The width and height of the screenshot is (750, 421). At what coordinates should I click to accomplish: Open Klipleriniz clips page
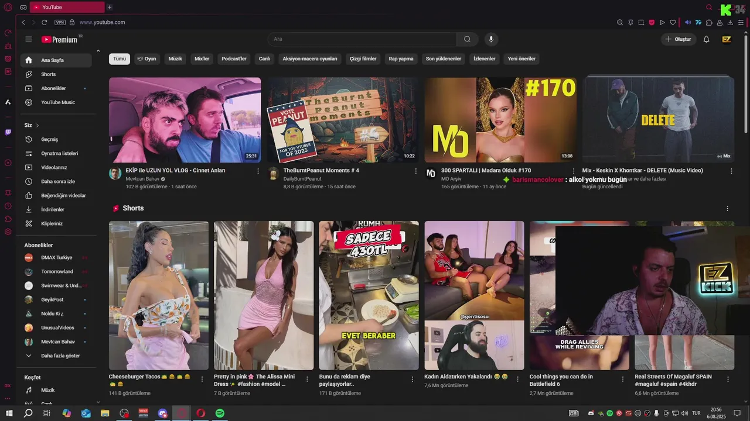(x=56, y=223)
